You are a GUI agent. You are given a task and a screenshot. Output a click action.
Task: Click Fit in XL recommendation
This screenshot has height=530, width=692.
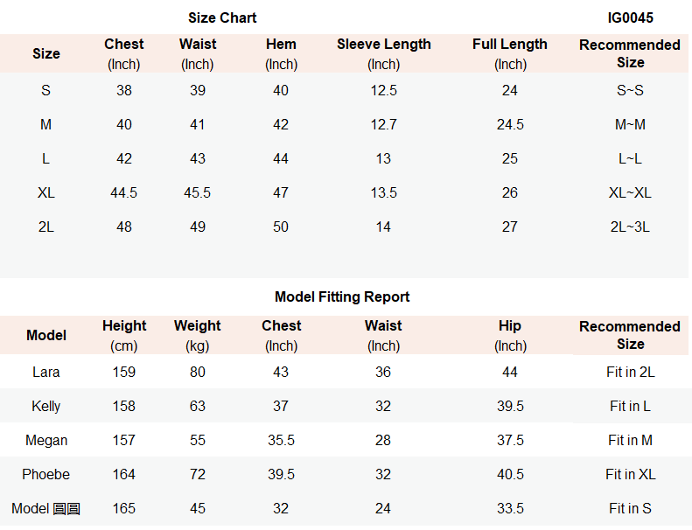pyautogui.click(x=630, y=474)
